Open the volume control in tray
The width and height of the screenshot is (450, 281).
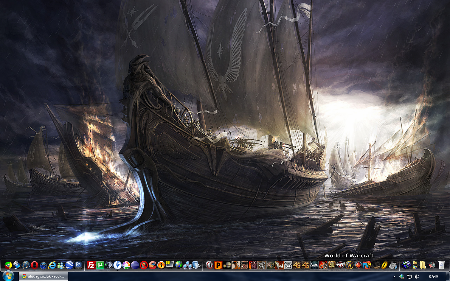pyautogui.click(x=417, y=277)
